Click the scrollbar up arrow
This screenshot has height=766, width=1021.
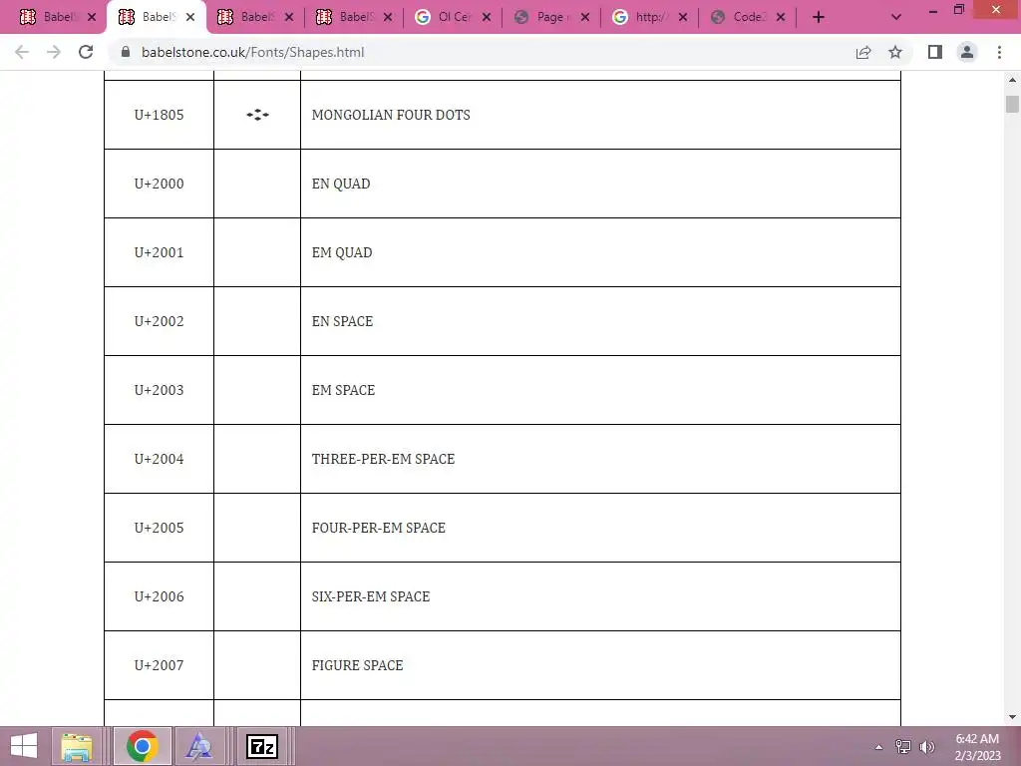point(1012,80)
